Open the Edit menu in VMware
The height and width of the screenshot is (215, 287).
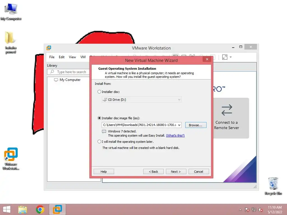[x=61, y=57]
